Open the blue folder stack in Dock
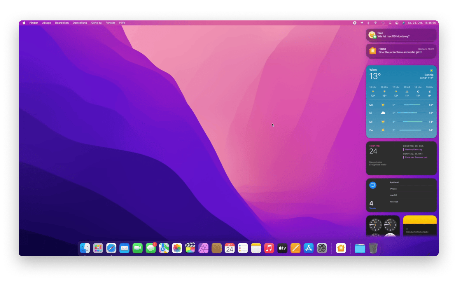Viewport: 455px width, 283px height. (360, 248)
